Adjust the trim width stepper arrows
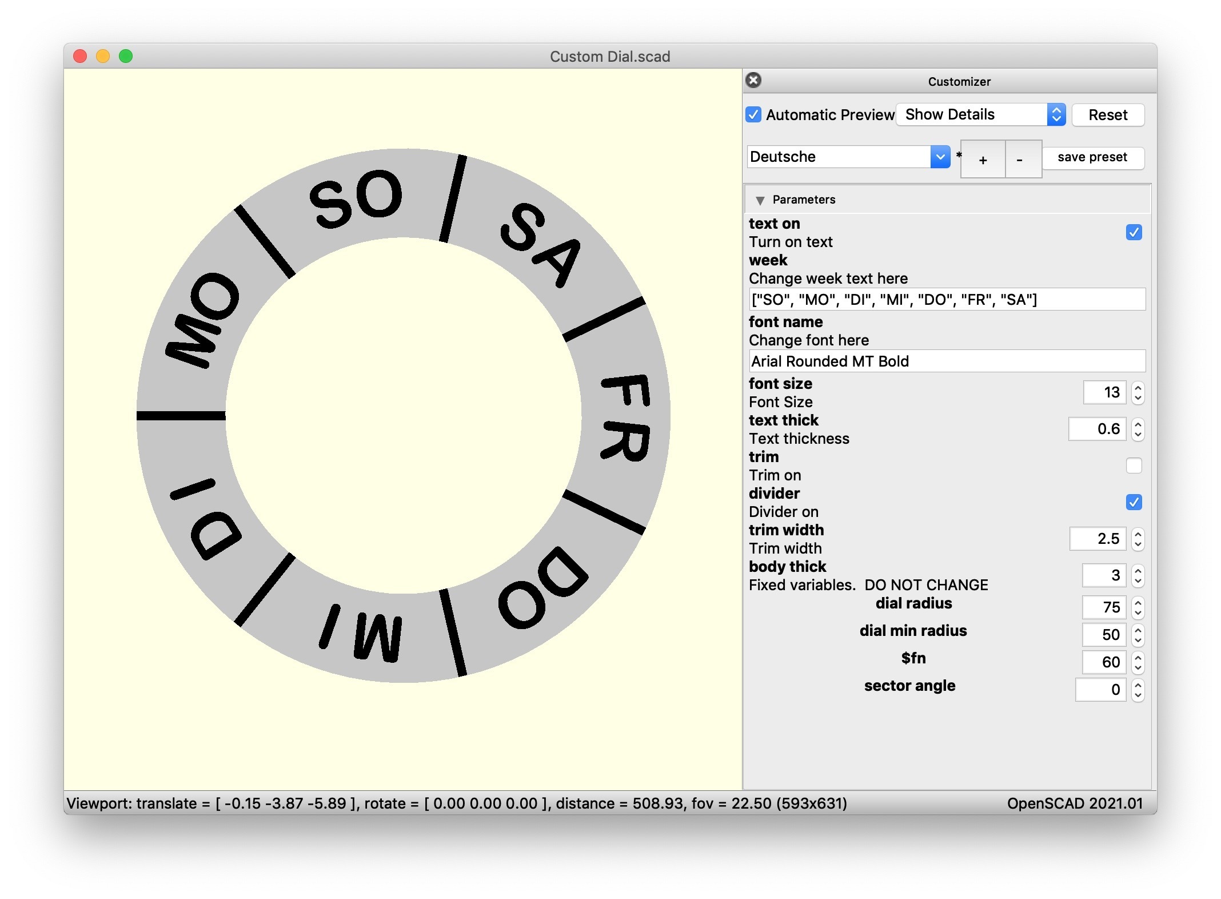 (1138, 539)
